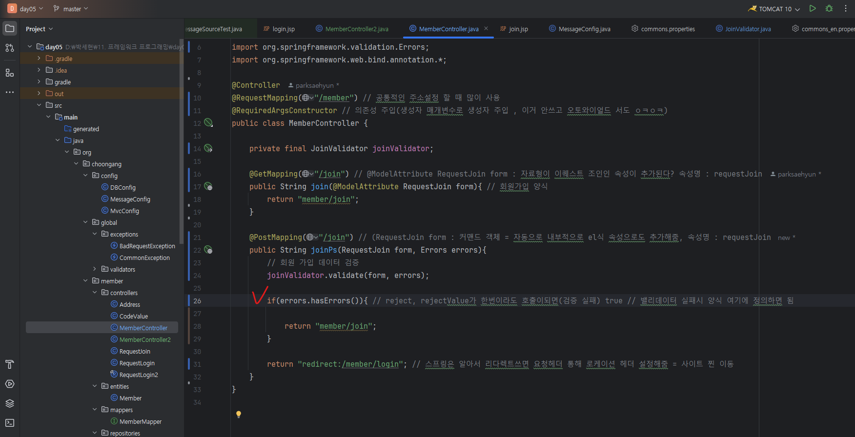Open the Structure tool window icon
Viewport: 855px width, 437px height.
pos(10,73)
